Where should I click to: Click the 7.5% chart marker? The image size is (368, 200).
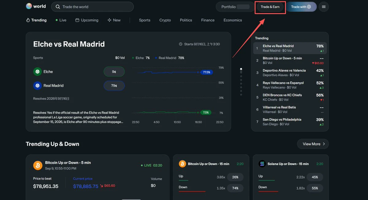coord(206,112)
